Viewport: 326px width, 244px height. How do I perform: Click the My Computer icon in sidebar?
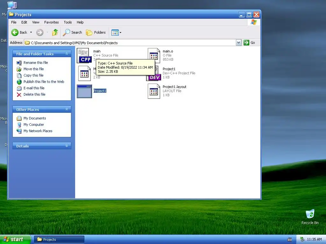[19, 125]
